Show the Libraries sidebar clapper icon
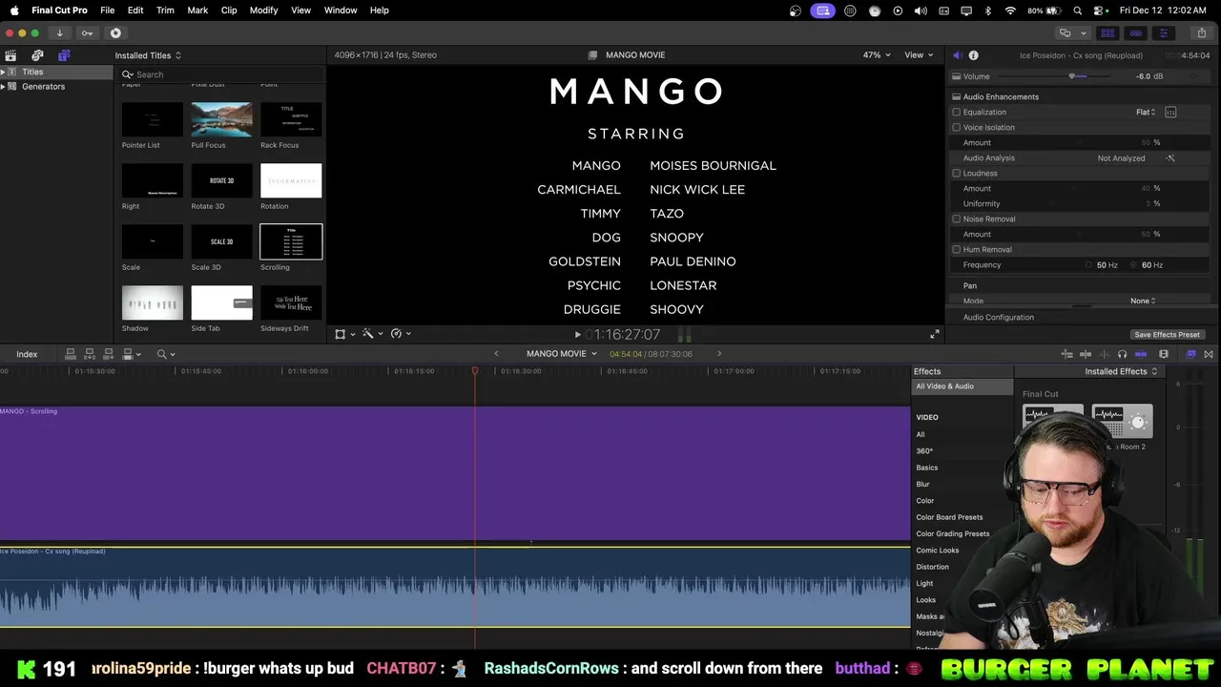The height and width of the screenshot is (687, 1221). pyautogui.click(x=10, y=55)
